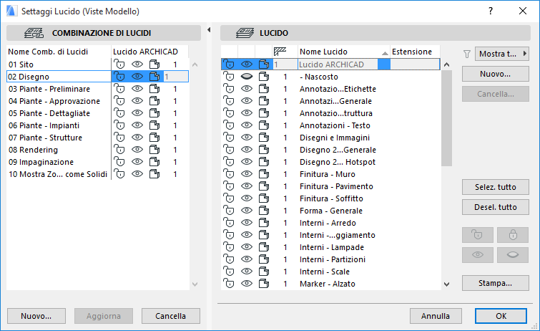Click lock icon for 05 Piante - Dettagliate
540x331 pixels.
119,113
